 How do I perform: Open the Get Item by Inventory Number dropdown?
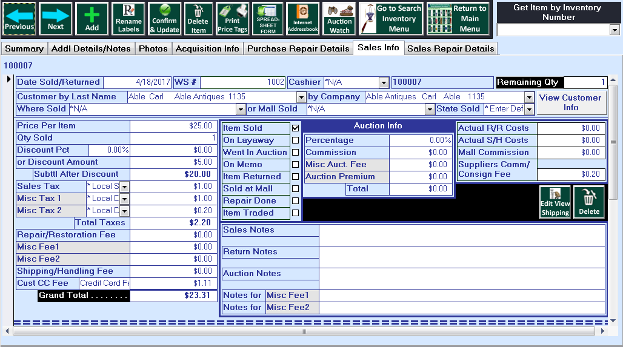(615, 30)
